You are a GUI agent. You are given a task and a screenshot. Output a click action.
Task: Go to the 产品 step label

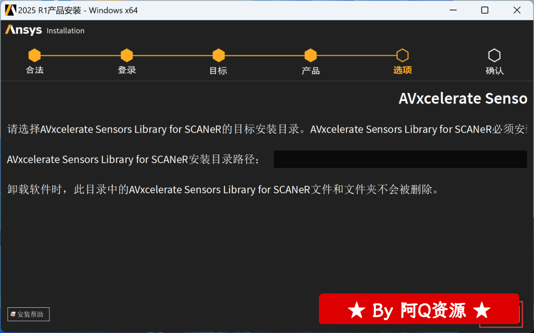click(x=311, y=71)
